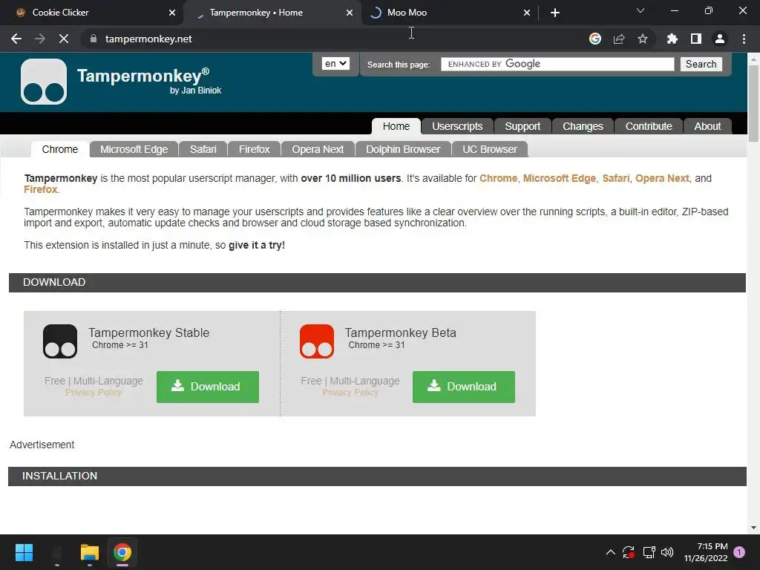Toggle the browser side panel icon
This screenshot has width=760, height=570.
click(x=696, y=39)
